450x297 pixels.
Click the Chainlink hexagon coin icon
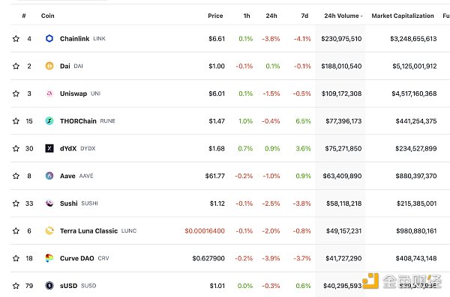(x=49, y=38)
